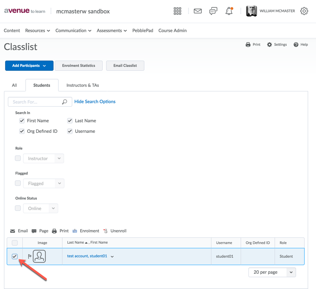Toggle the Org Defined ID checkbox
Viewport: 316px width, 289px height.
click(22, 131)
